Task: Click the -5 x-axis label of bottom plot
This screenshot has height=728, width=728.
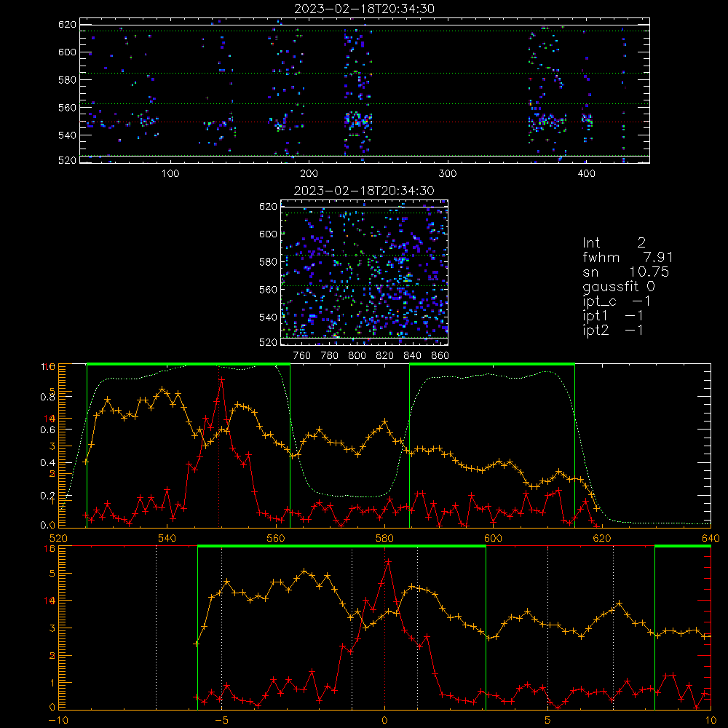Action: coord(221,721)
